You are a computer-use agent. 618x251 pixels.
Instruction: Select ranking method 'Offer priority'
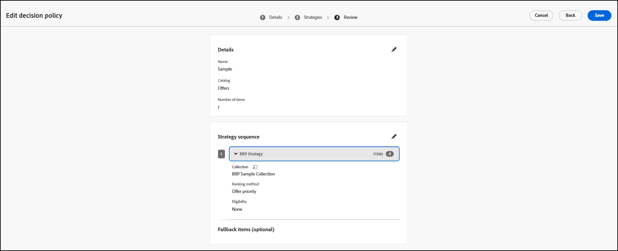pos(244,191)
